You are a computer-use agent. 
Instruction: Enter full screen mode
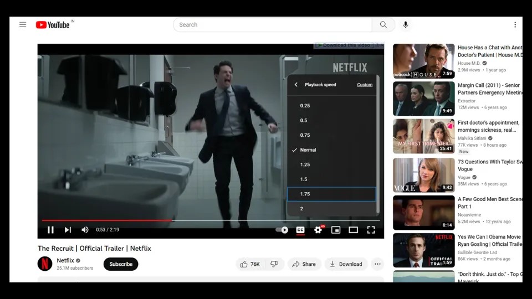(371, 230)
